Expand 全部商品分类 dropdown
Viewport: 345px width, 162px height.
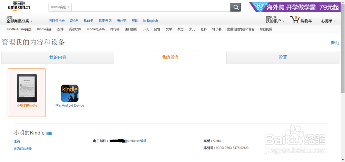tap(19, 21)
